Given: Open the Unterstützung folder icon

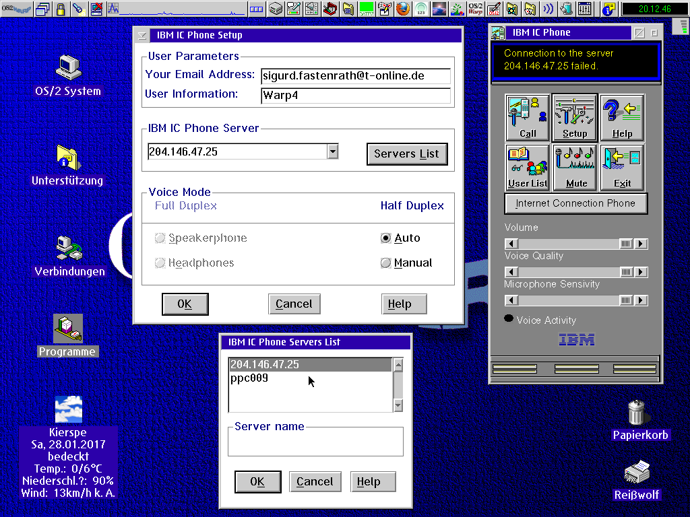Looking at the screenshot, I should click(68, 158).
